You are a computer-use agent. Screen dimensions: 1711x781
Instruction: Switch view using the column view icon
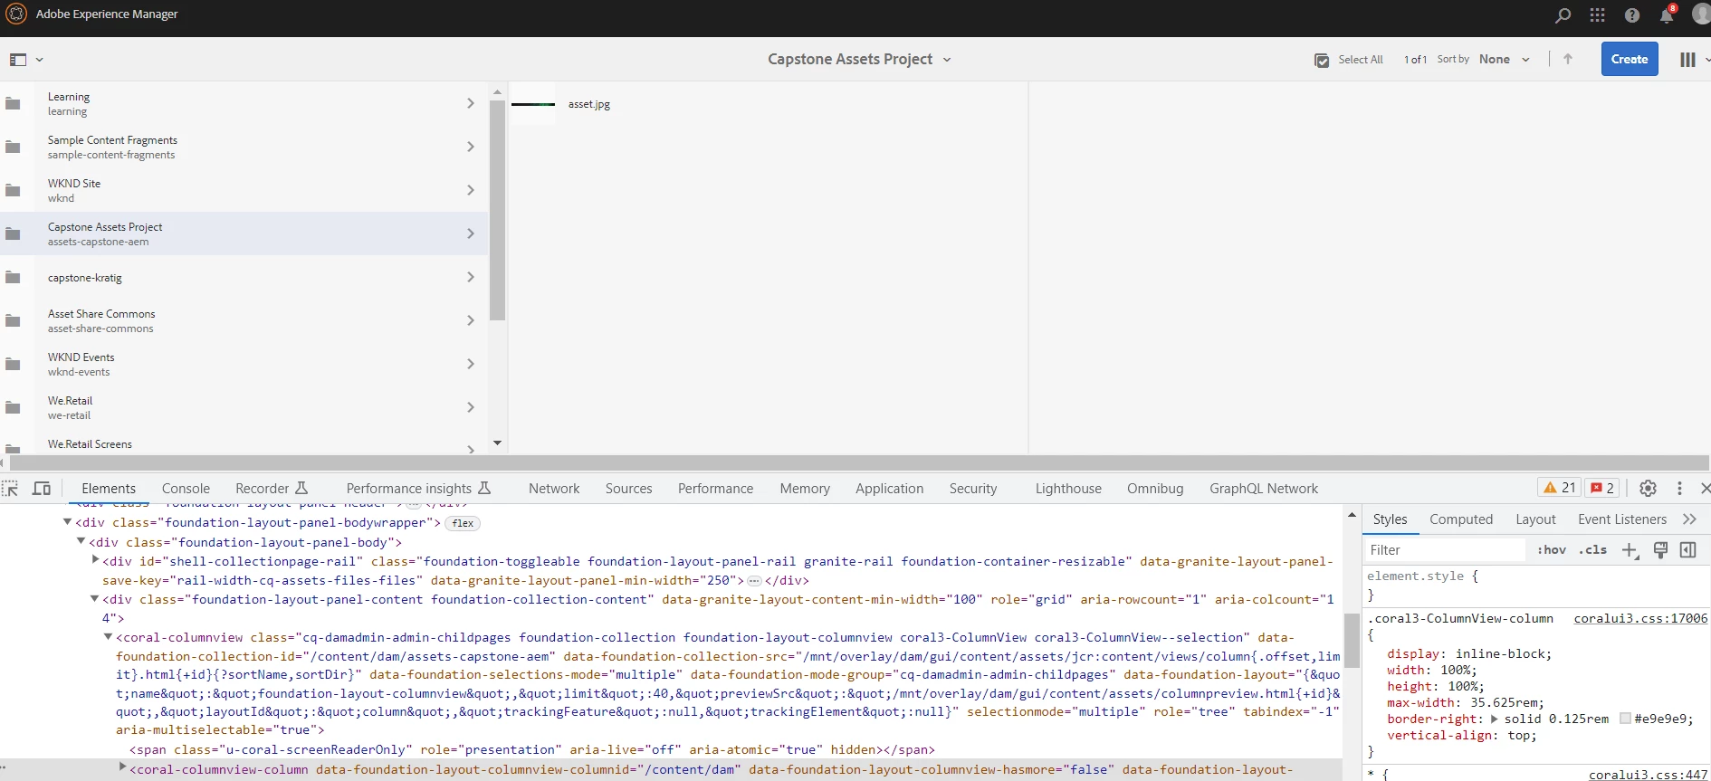click(x=1687, y=59)
